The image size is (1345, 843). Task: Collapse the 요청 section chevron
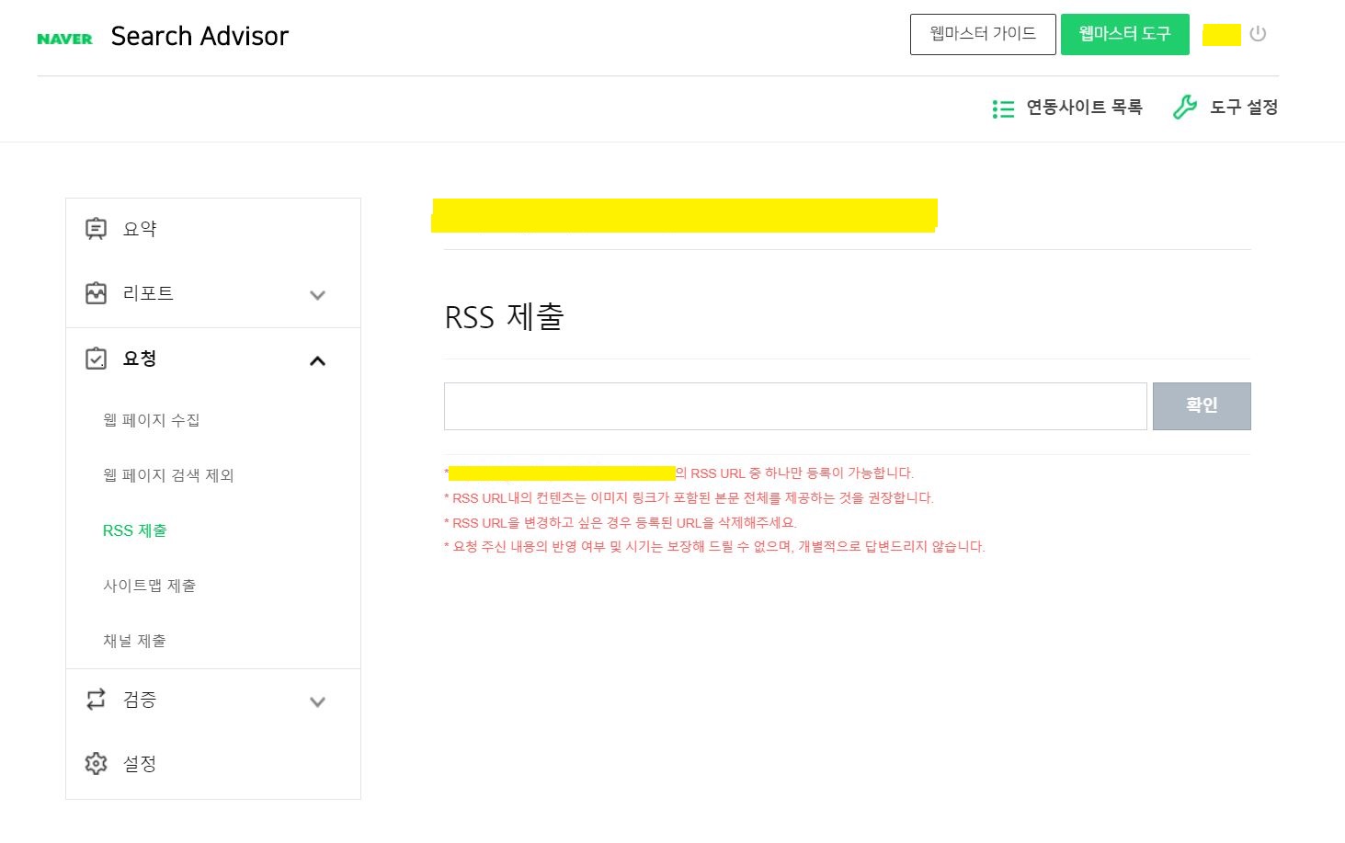point(317,360)
